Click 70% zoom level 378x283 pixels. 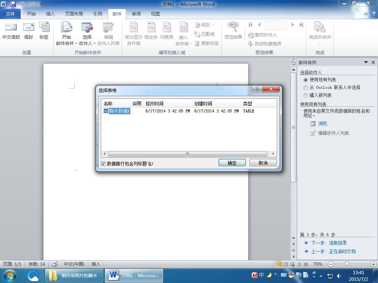pyautogui.click(x=317, y=264)
